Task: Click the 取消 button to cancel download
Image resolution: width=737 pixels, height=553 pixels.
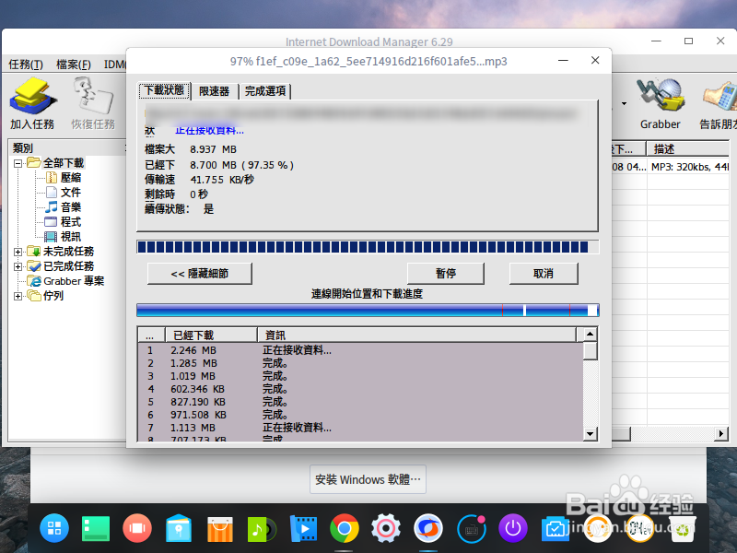Action: pos(544,274)
